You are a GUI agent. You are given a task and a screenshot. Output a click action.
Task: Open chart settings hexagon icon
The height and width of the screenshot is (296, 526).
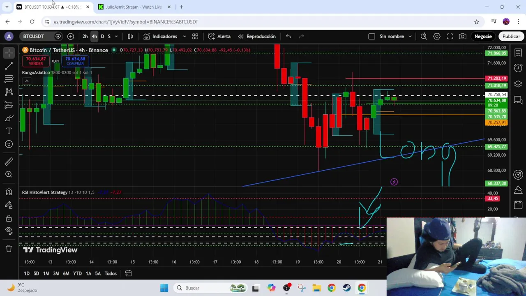[x=437, y=37]
